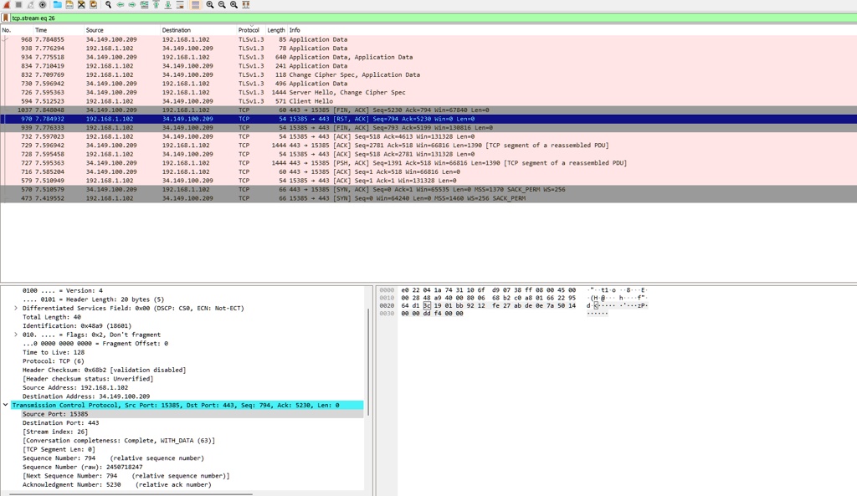Click the Source column header
The image size is (857, 496).
[95, 30]
